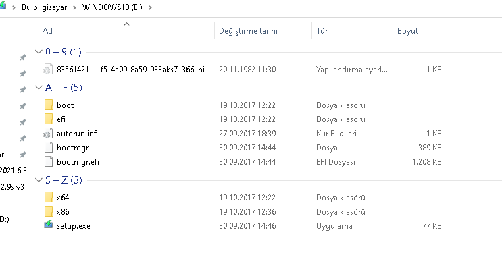Select the x64 folder icon
502x274 pixels.
coord(48,198)
